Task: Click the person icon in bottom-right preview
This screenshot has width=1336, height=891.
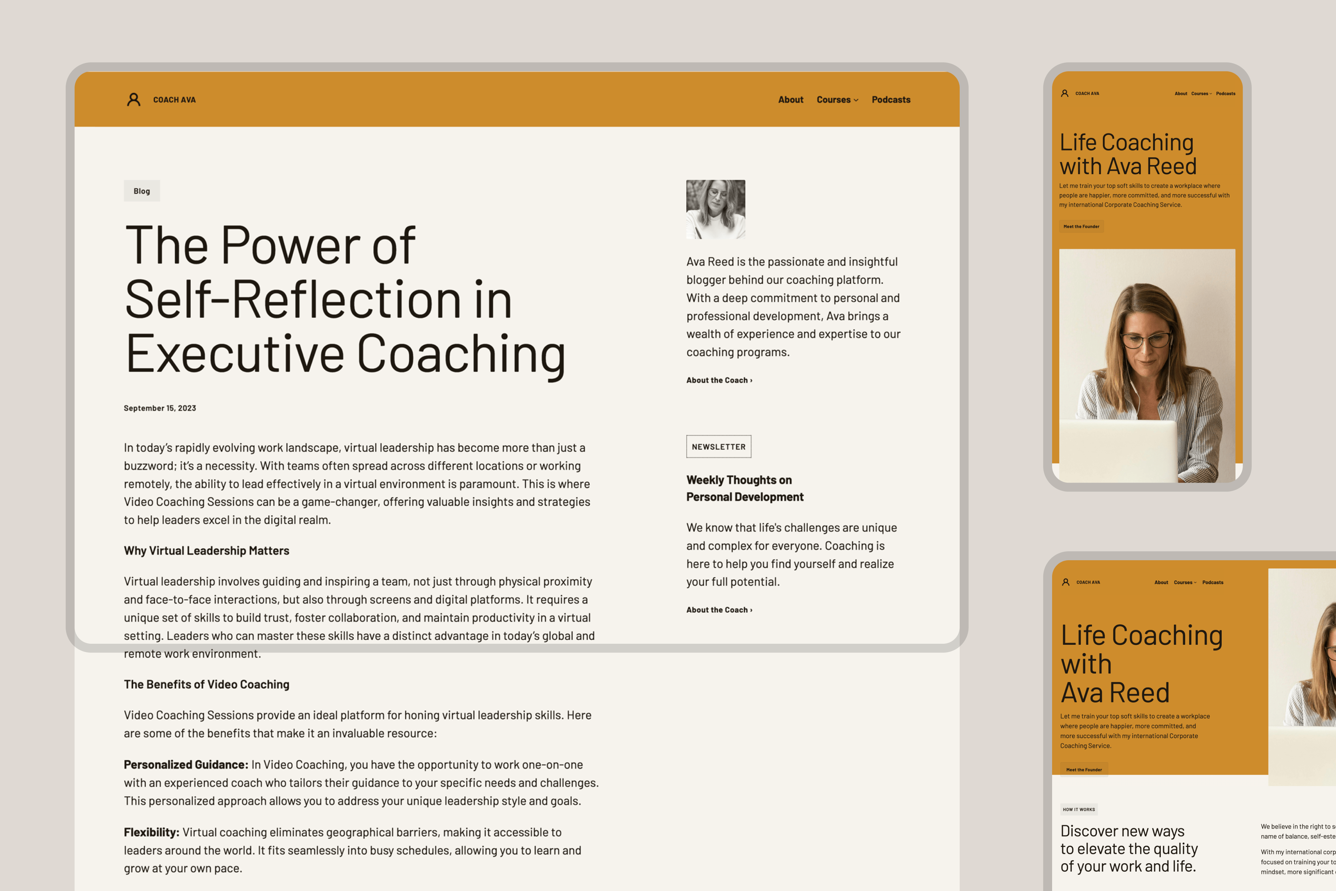Action: (x=1065, y=582)
